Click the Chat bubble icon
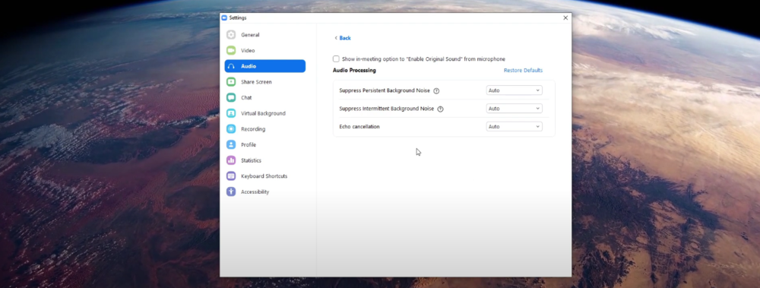The width and height of the screenshot is (760, 288). (231, 97)
